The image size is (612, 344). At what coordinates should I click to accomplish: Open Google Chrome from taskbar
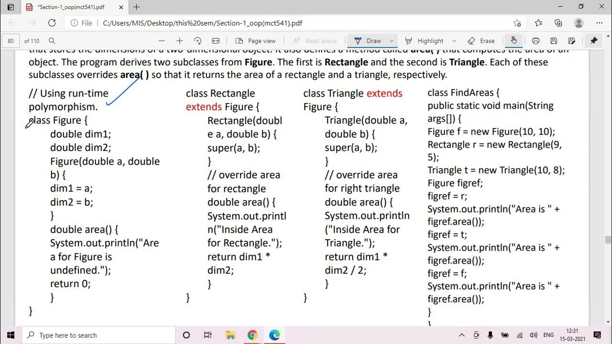(x=252, y=335)
